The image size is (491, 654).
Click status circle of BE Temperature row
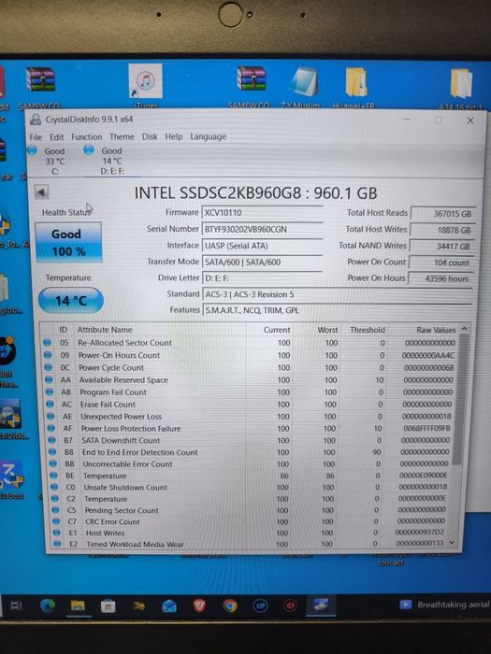tap(54, 476)
